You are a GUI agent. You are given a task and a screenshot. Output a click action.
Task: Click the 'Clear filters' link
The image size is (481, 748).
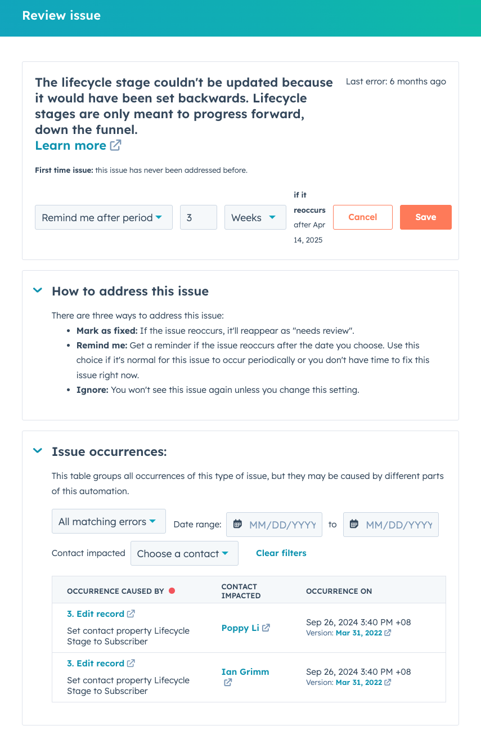coord(281,553)
